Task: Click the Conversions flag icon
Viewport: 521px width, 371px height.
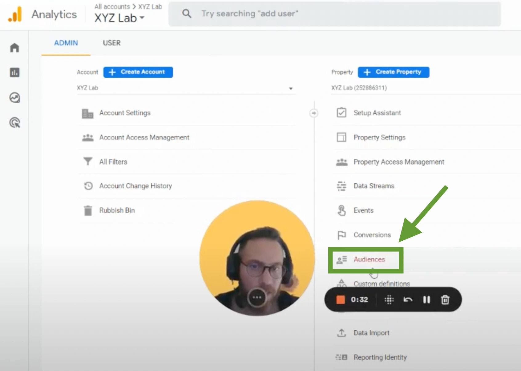Action: [x=342, y=235]
